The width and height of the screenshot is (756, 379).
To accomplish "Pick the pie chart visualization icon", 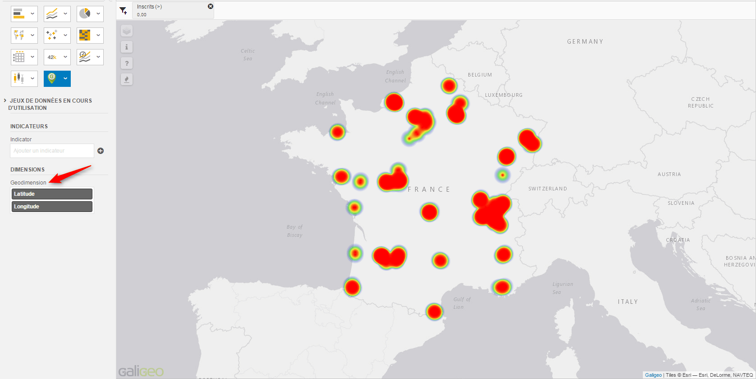I will pos(85,14).
